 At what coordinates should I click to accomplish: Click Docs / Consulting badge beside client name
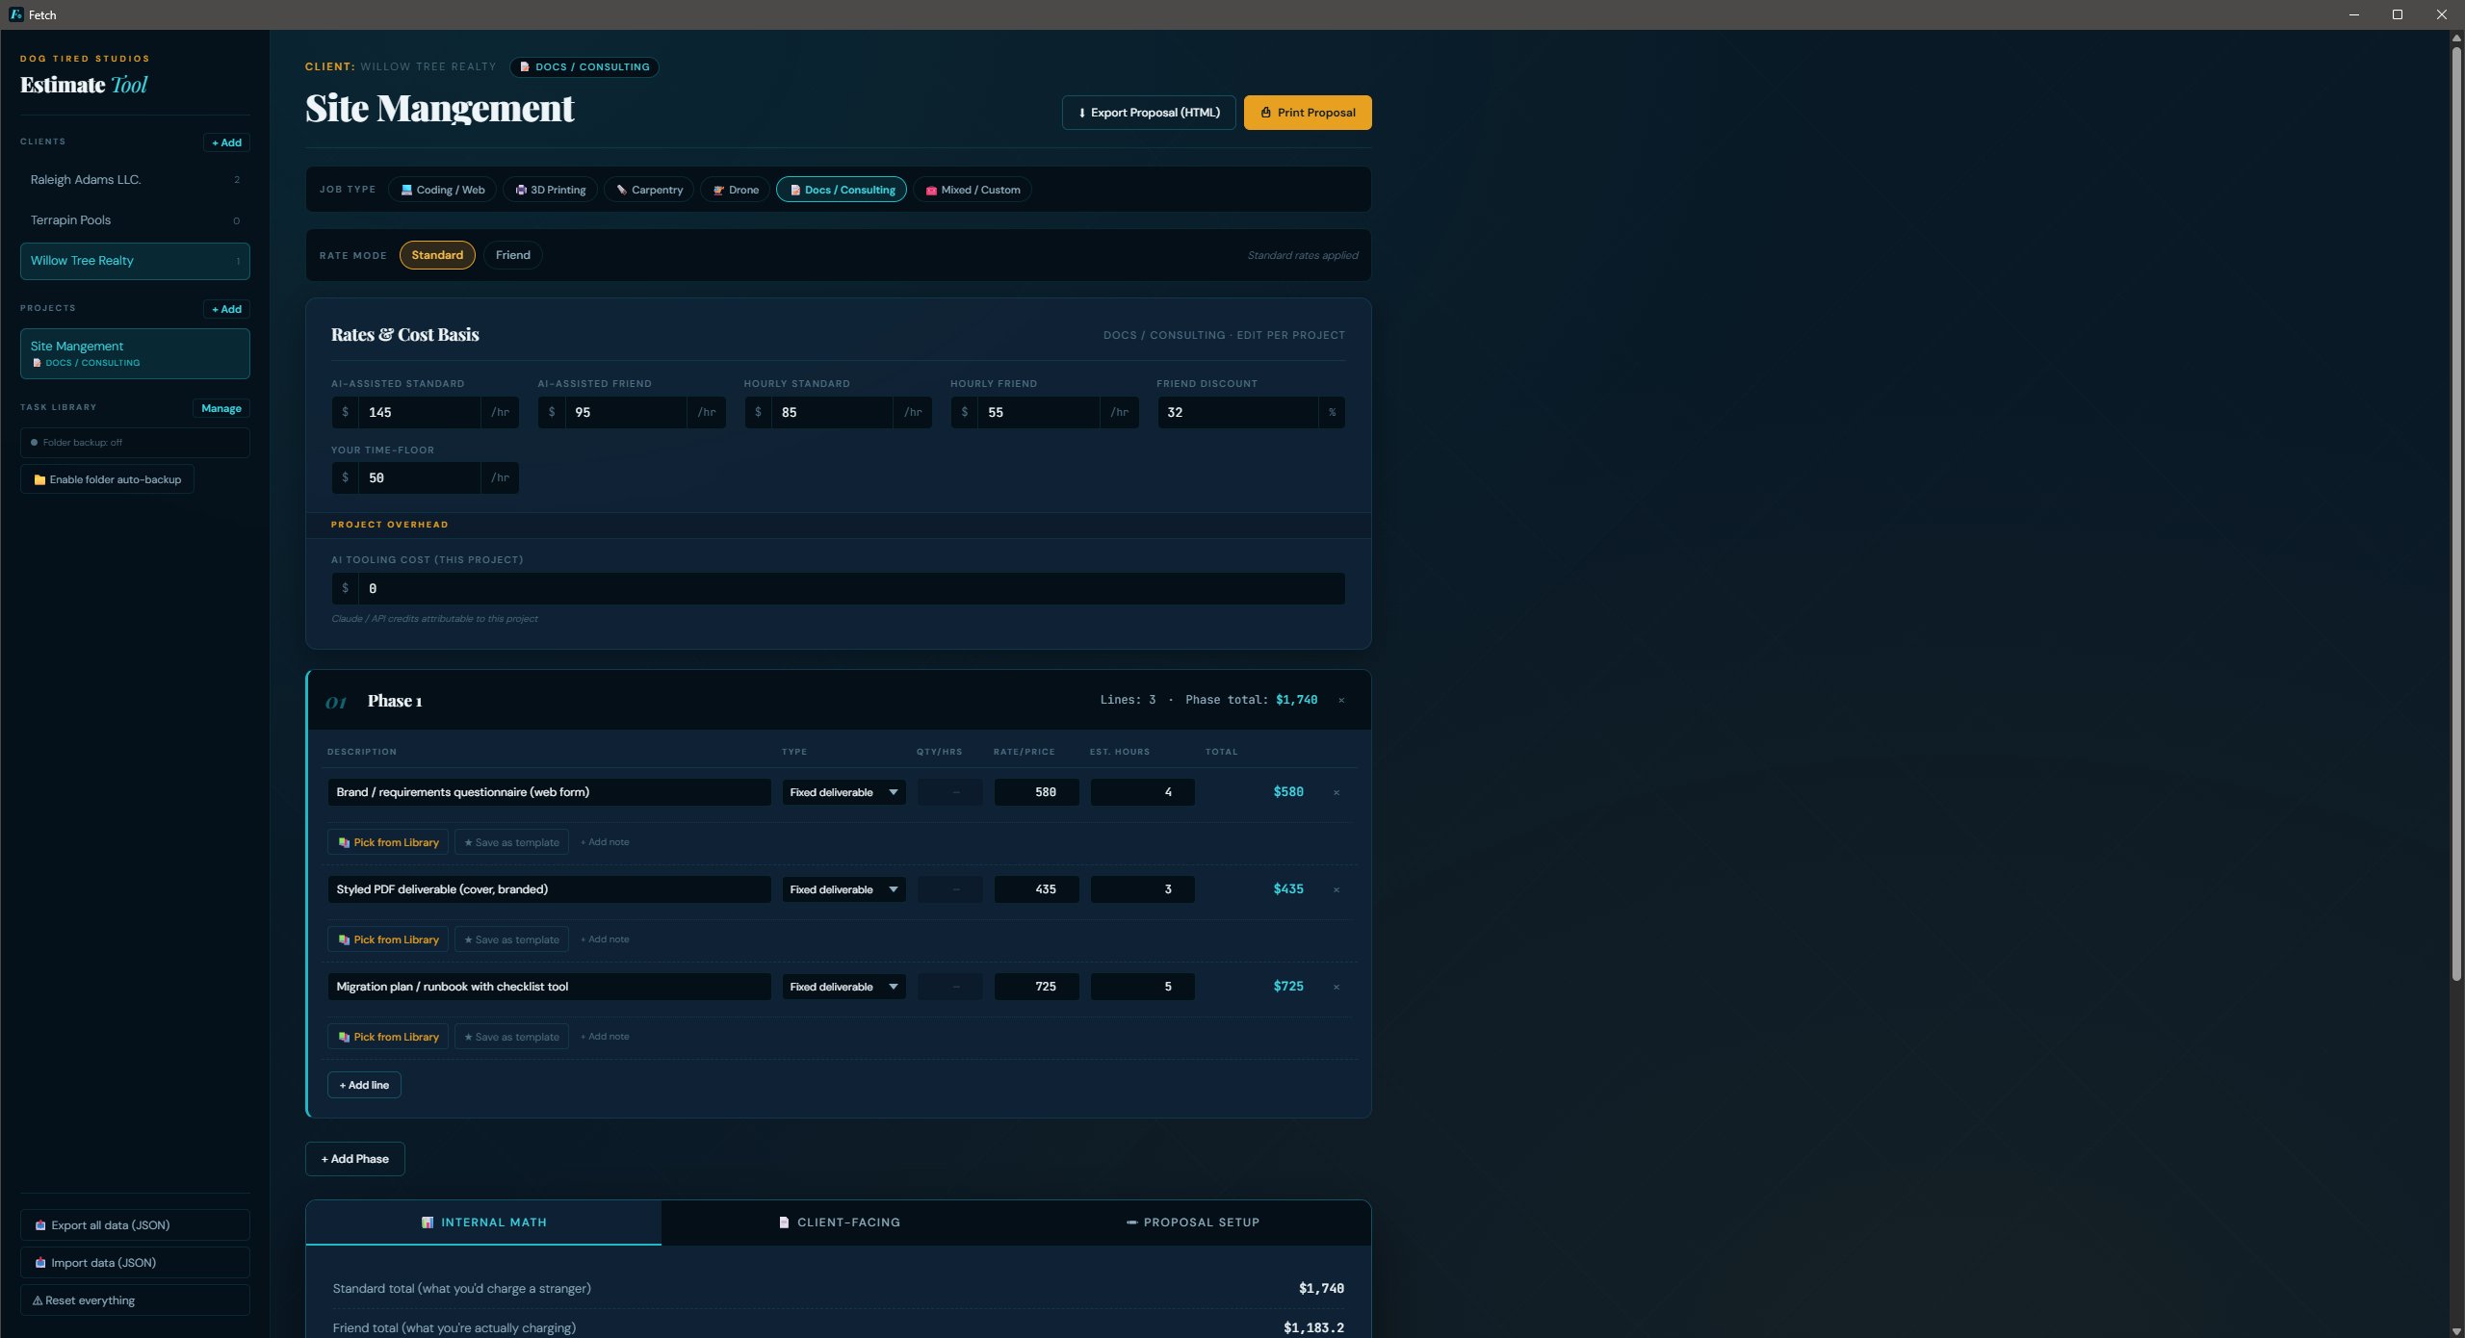[584, 67]
